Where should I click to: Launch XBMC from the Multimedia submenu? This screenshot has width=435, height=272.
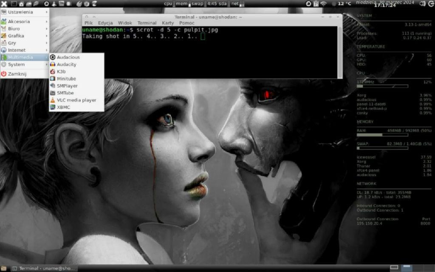click(77, 107)
